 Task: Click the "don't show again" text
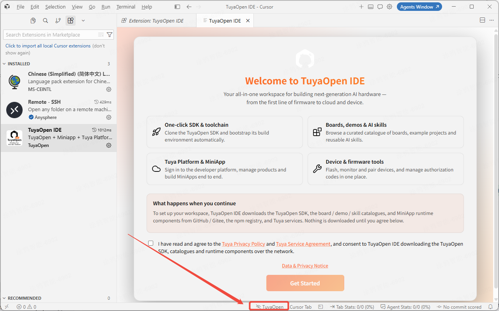55,49
